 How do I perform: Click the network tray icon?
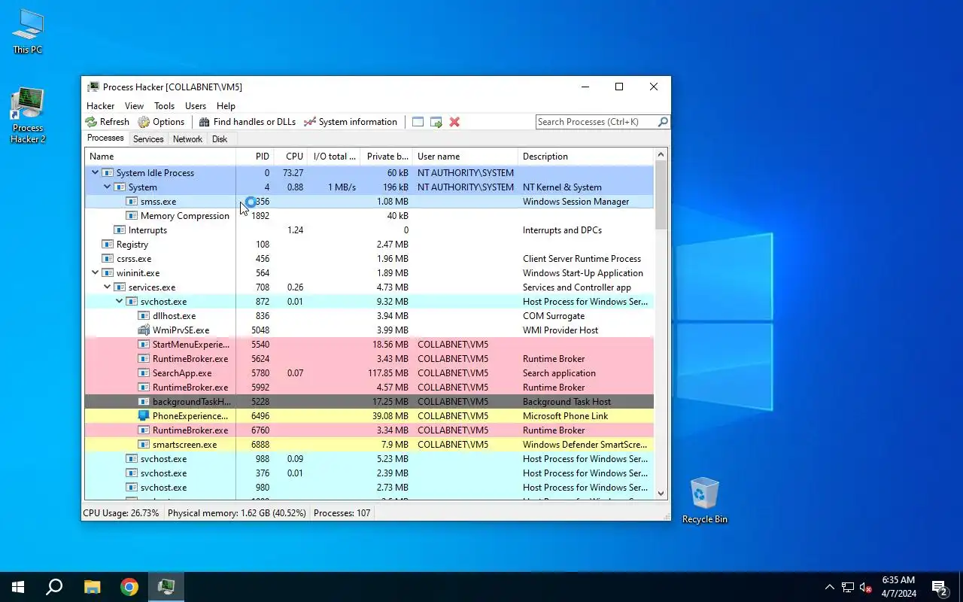(x=848, y=587)
